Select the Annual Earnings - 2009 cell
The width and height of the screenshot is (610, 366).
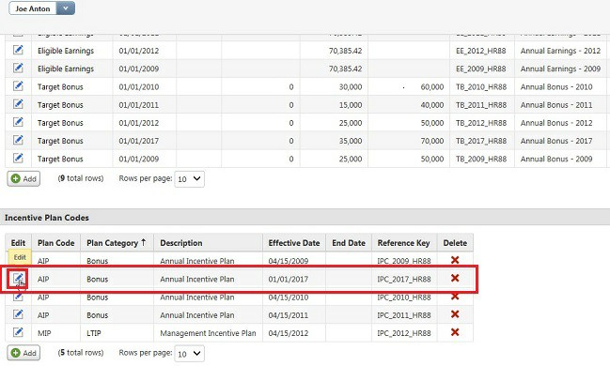[560, 69]
